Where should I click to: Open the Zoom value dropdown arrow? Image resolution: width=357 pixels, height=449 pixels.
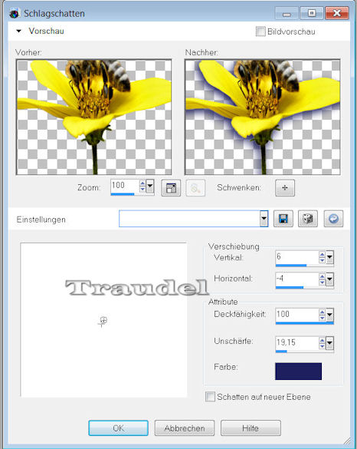tap(150, 187)
